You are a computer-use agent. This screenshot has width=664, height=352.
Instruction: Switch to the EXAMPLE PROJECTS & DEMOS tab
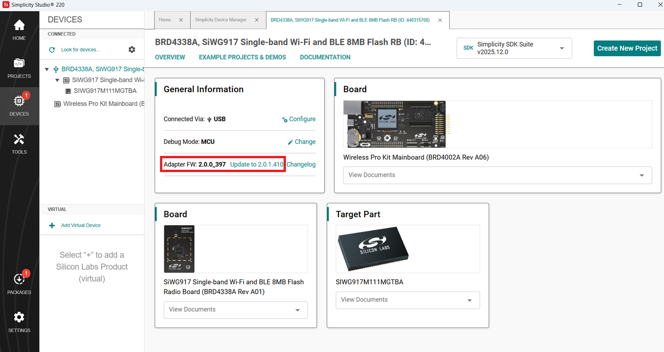[x=243, y=57]
